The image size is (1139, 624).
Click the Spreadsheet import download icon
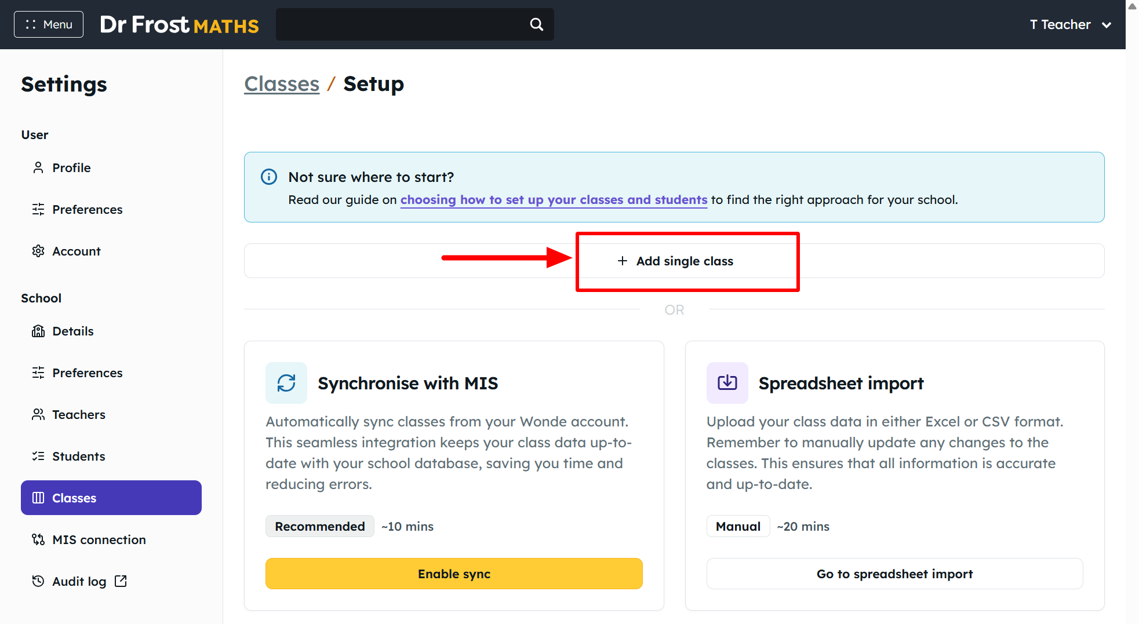click(727, 383)
